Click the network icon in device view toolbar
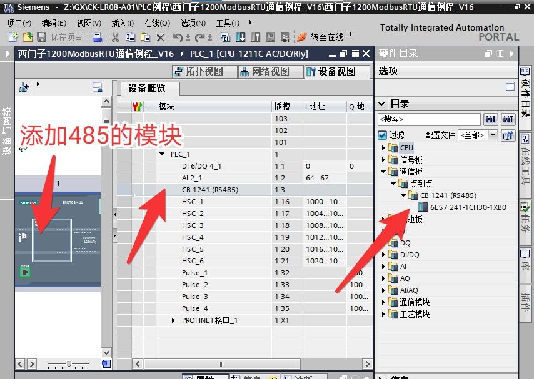 click(x=24, y=88)
